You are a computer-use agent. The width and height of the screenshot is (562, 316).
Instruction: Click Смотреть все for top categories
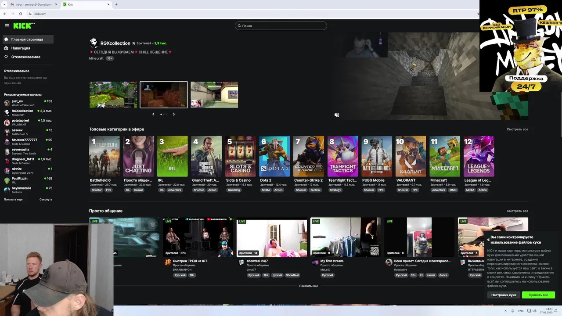click(x=517, y=129)
